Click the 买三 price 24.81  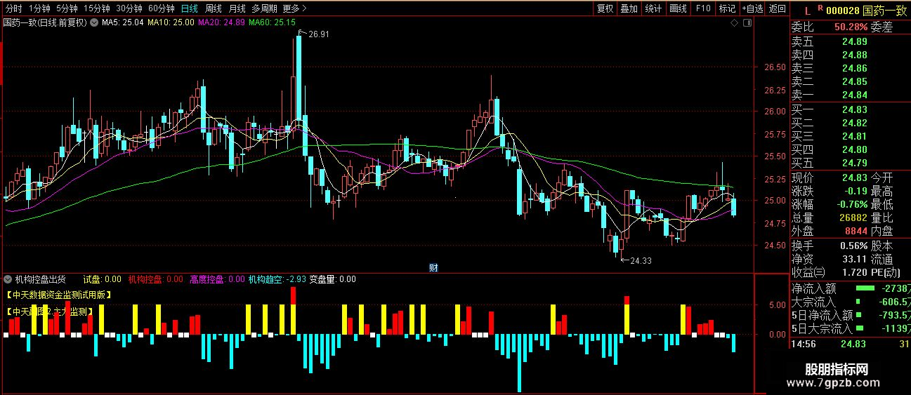click(854, 136)
